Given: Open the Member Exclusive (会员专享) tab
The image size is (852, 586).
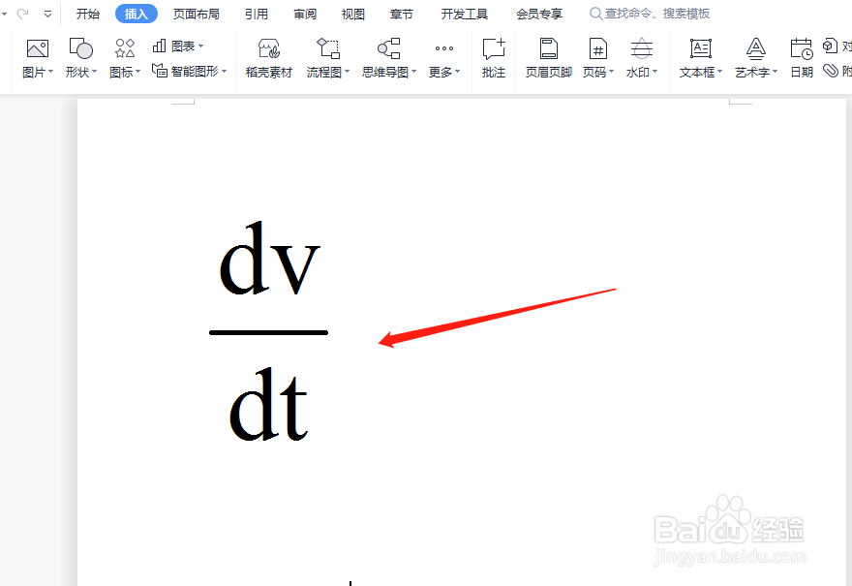Looking at the screenshot, I should tap(539, 14).
